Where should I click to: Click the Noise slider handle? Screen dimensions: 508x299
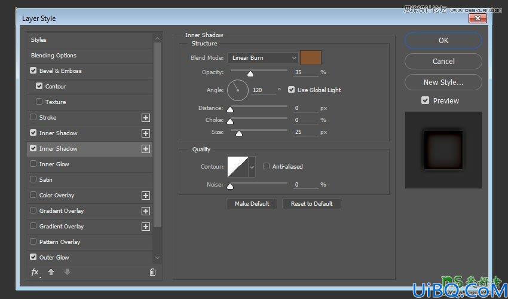coord(230,186)
